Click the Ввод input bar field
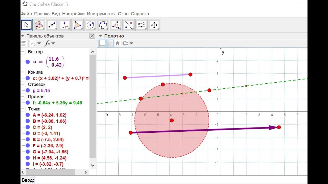Viewport: 328px width, 184px height. 171,180
